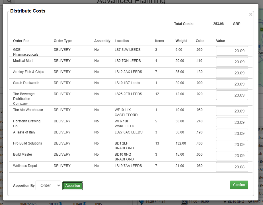This screenshot has height=205, width=263.
Task: Click location 'LS7 3LW LEEDS'
Action: tap(128, 50)
